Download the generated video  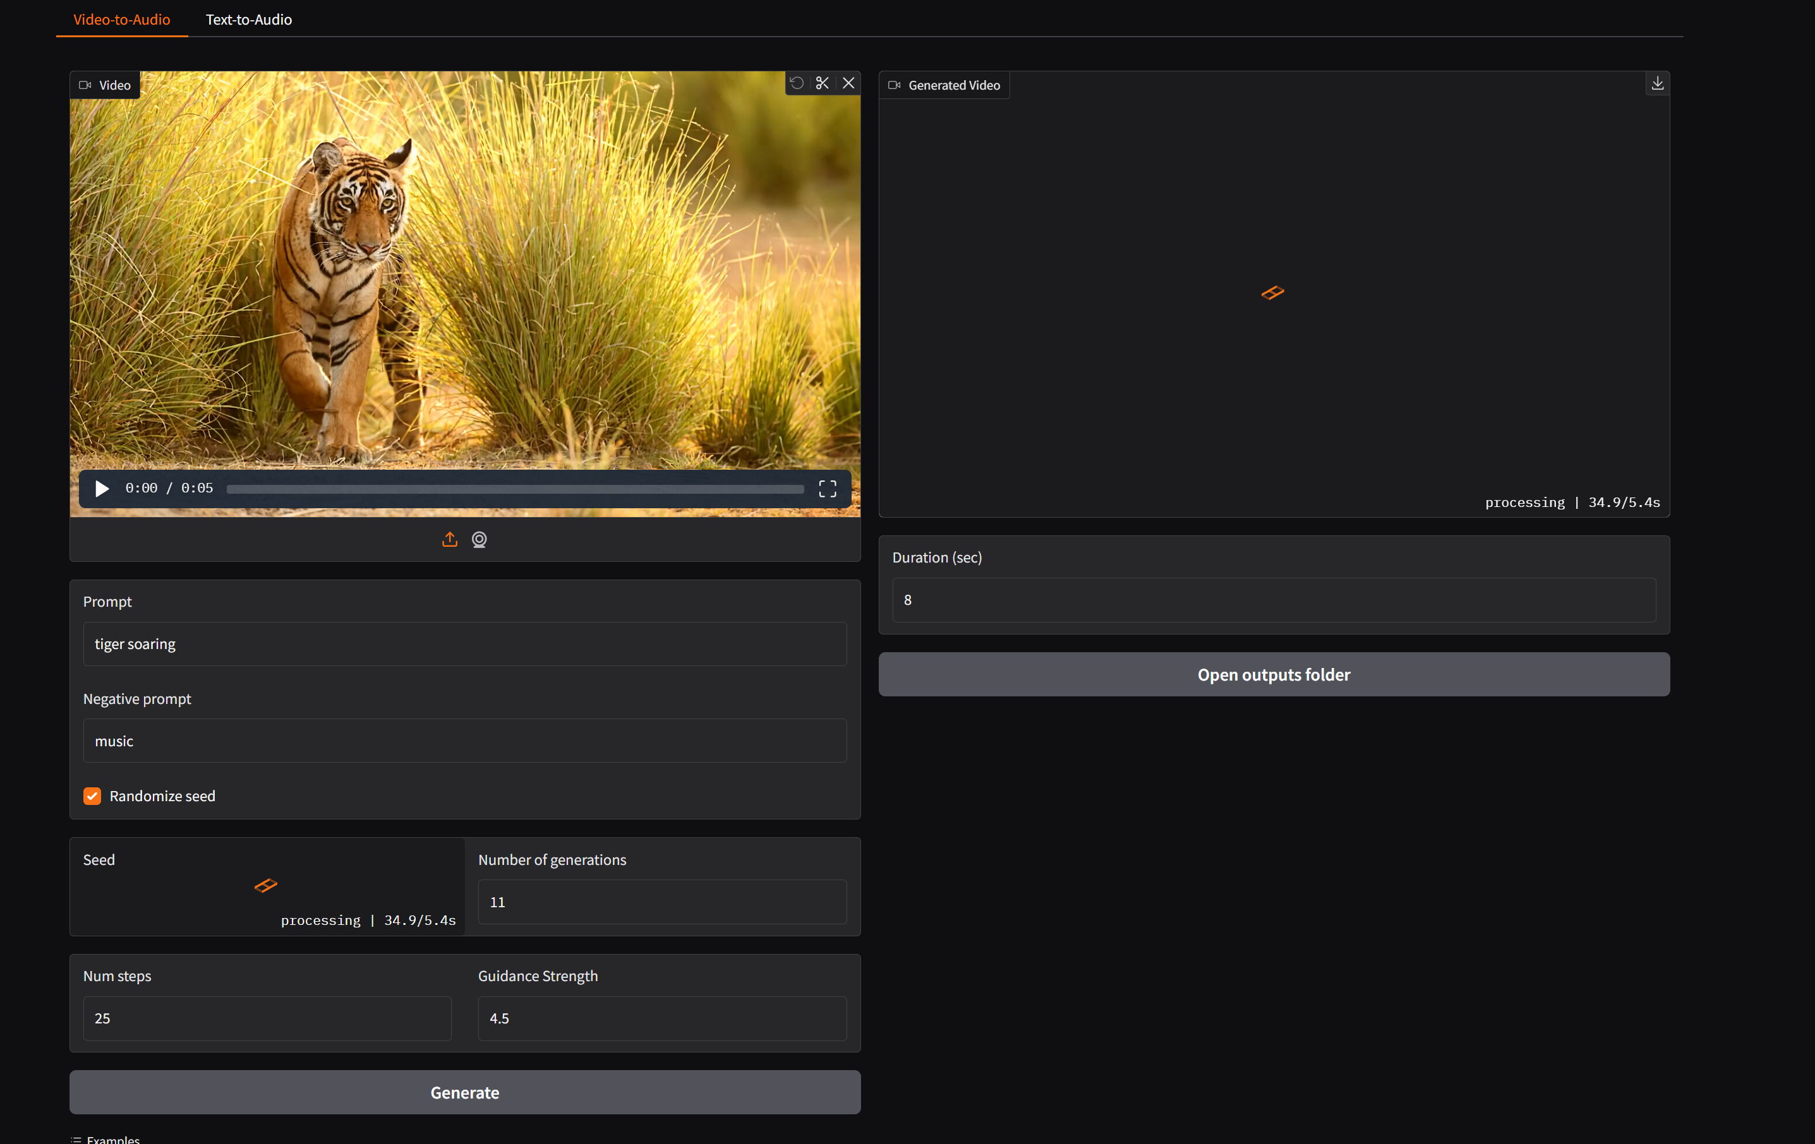(x=1656, y=83)
